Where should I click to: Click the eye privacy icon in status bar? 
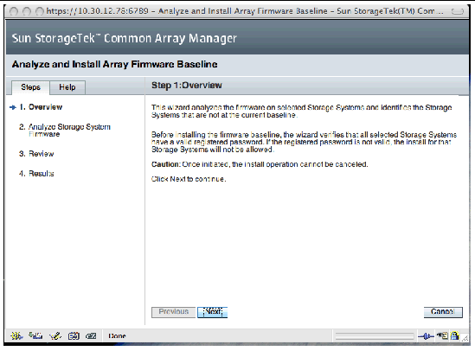pyautogui.click(x=443, y=335)
